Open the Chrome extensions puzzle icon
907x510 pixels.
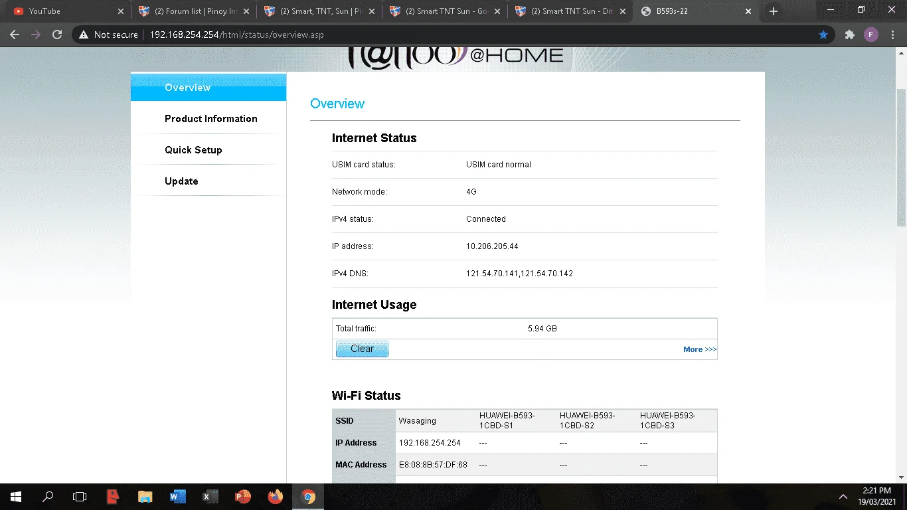849,35
